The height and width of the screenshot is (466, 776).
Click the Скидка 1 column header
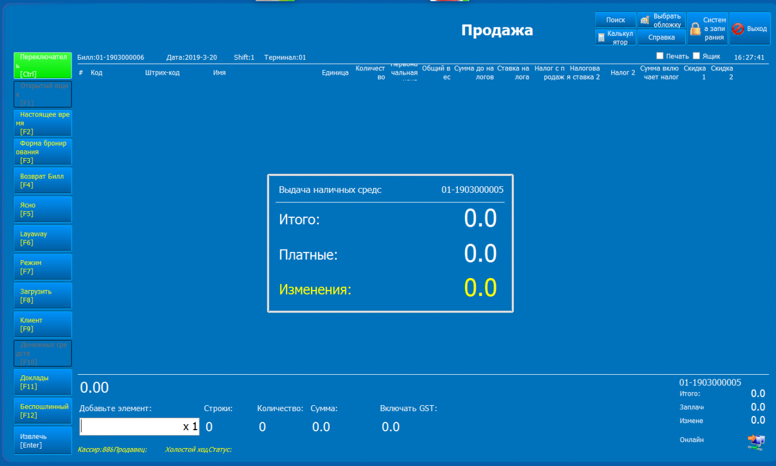[695, 73]
